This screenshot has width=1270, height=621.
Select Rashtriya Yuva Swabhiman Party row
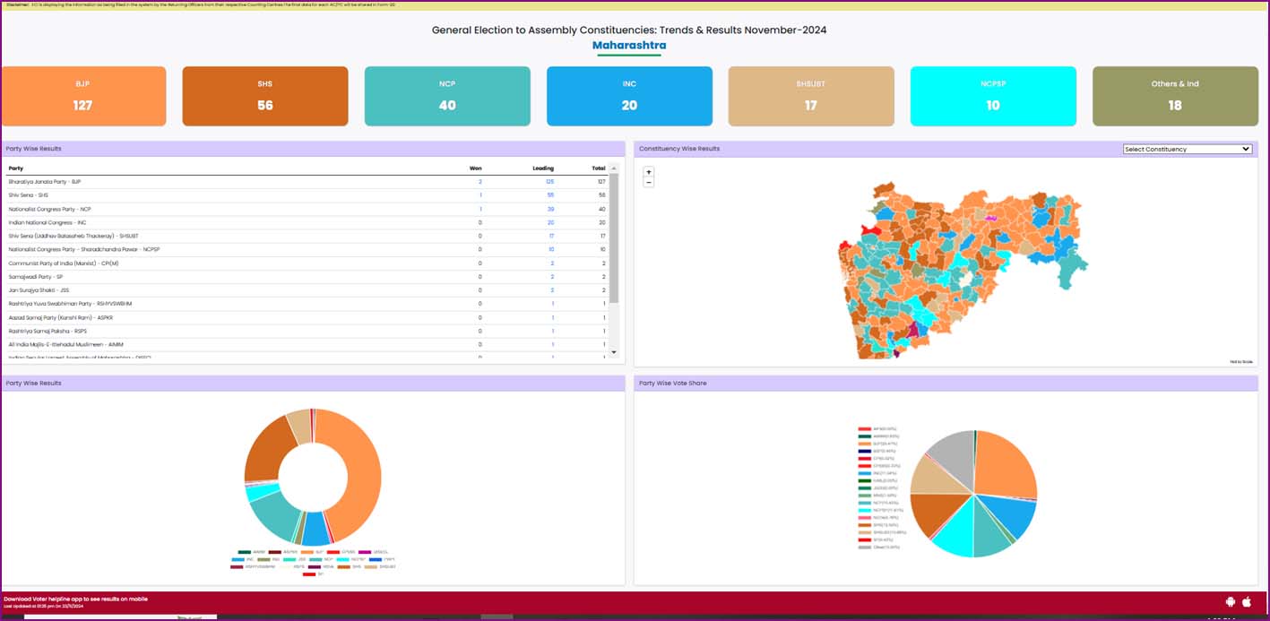307,304
